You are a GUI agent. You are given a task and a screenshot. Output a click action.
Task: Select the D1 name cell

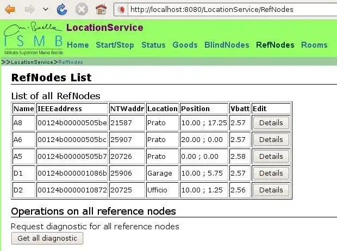(23, 173)
